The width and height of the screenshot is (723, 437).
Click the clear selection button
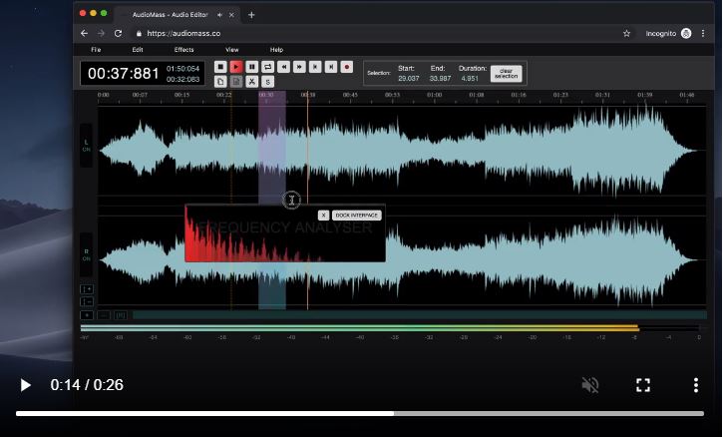pos(506,74)
